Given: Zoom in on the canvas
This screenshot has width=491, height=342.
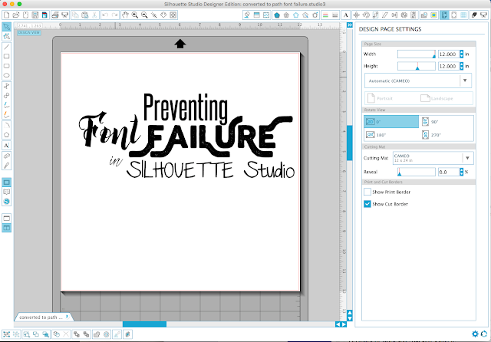Looking at the screenshot, I should pyautogui.click(x=135, y=15).
